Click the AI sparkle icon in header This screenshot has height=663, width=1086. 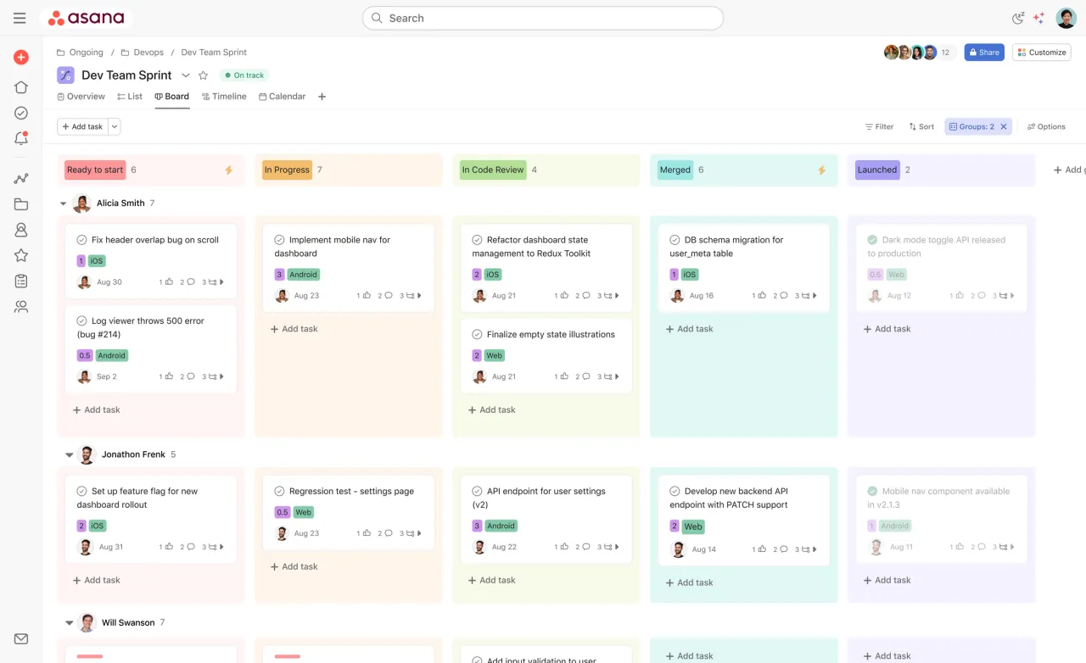tap(1038, 18)
